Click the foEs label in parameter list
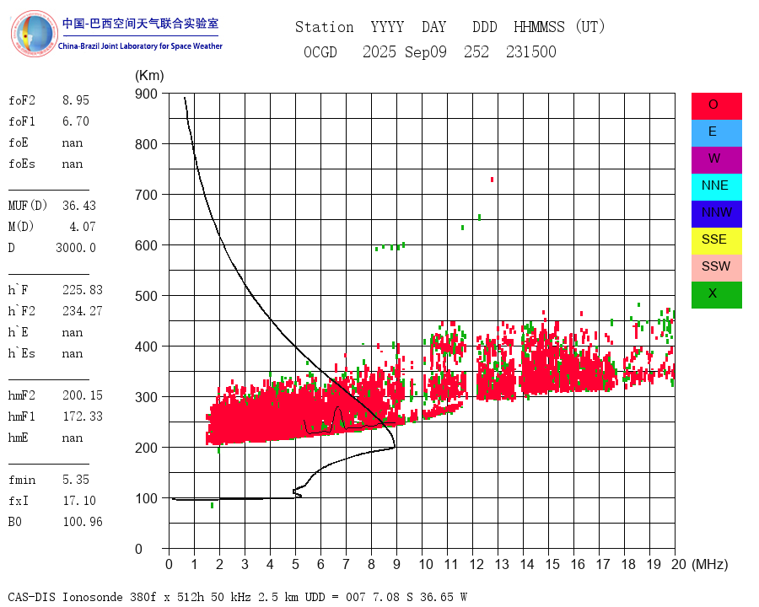The height and width of the screenshot is (607, 759). coord(22,164)
